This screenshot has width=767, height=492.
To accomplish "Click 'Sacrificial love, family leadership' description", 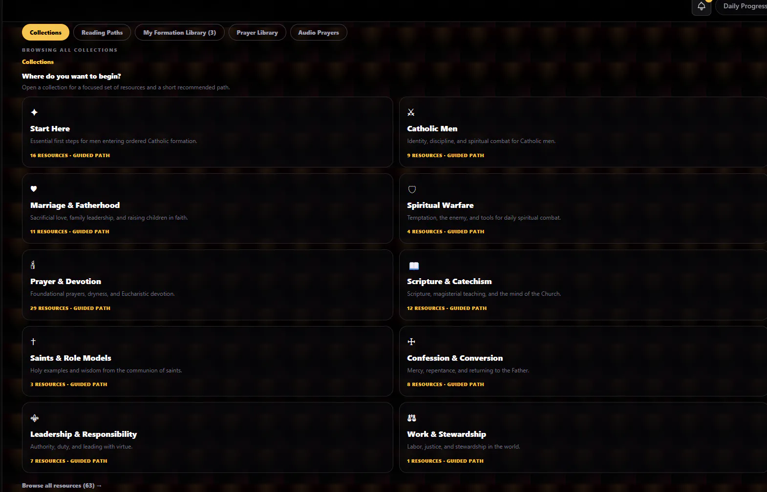I will point(109,218).
